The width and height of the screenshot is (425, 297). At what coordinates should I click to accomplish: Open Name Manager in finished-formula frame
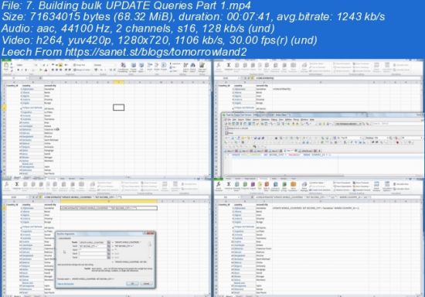click(x=304, y=186)
